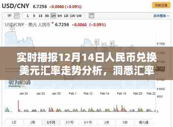Show the 5年 time range
Viewport: 173px width, 127px height.
[x=125, y=122]
